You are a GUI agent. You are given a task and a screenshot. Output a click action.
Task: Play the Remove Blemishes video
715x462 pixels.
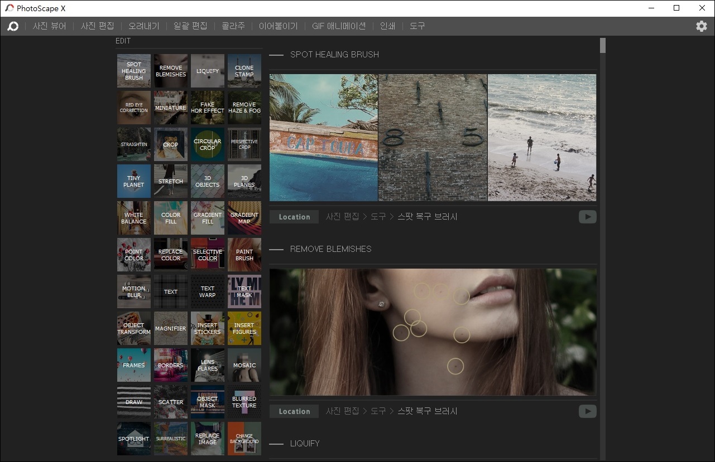point(587,411)
